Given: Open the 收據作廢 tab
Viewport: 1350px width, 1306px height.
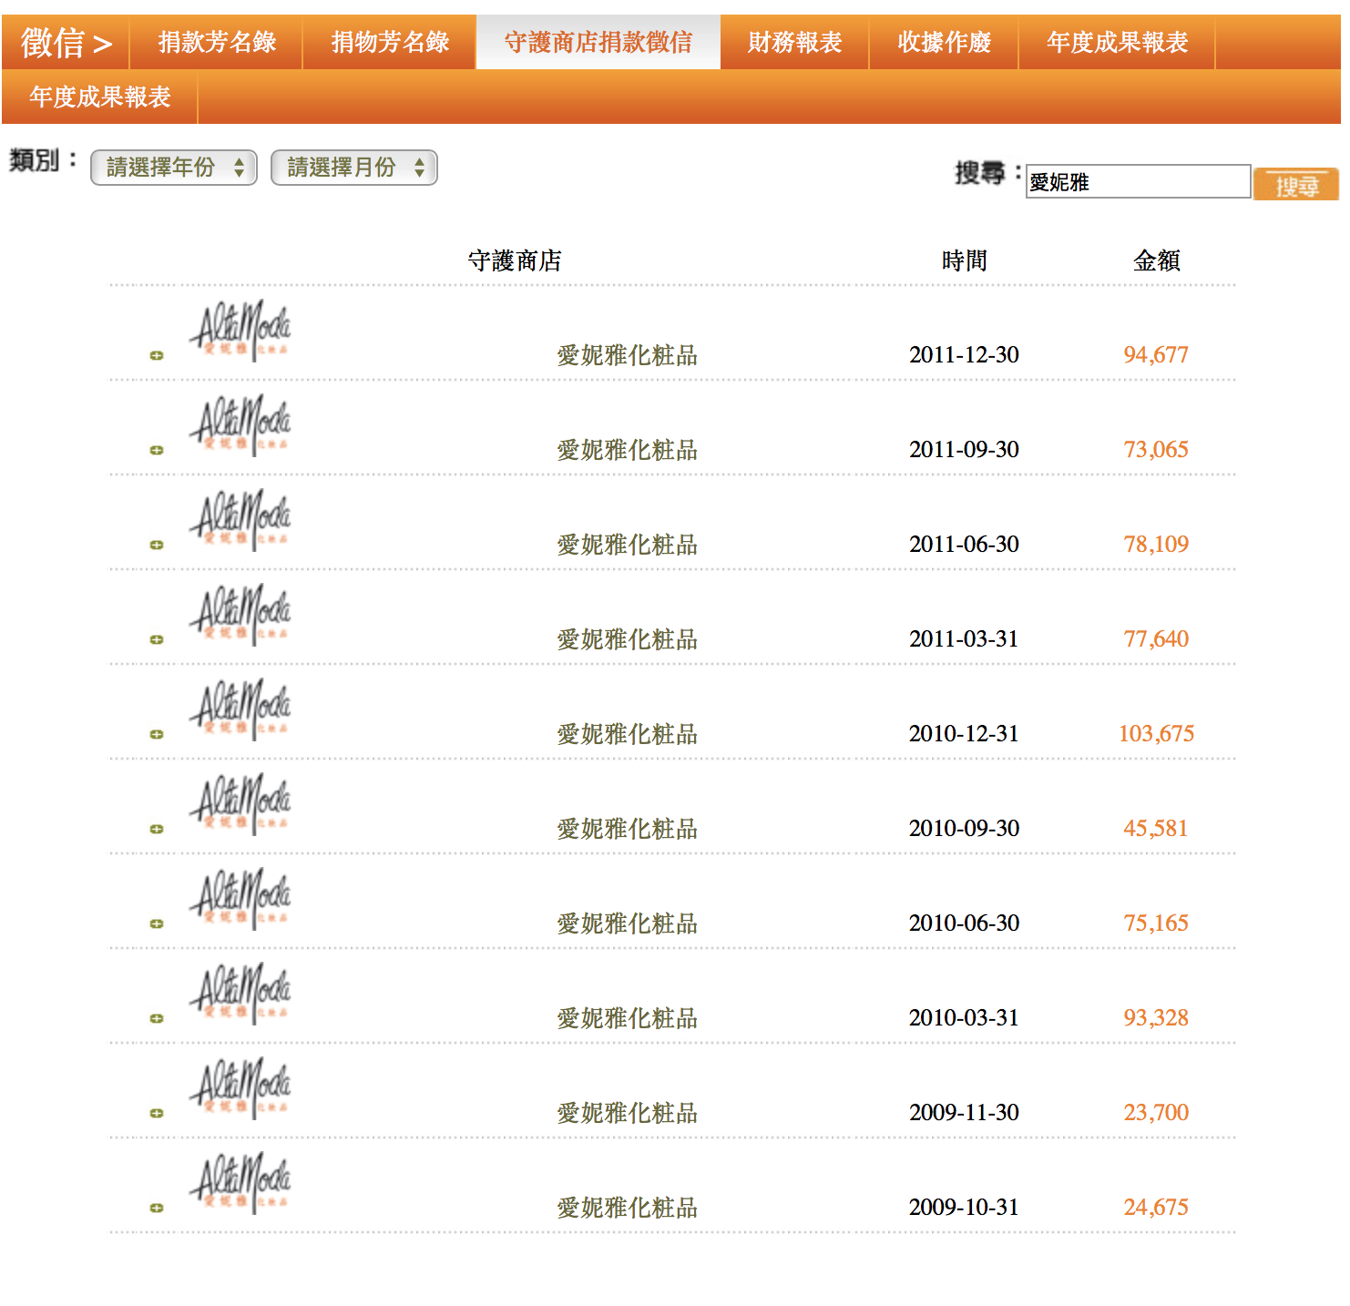Looking at the screenshot, I should click(x=944, y=42).
